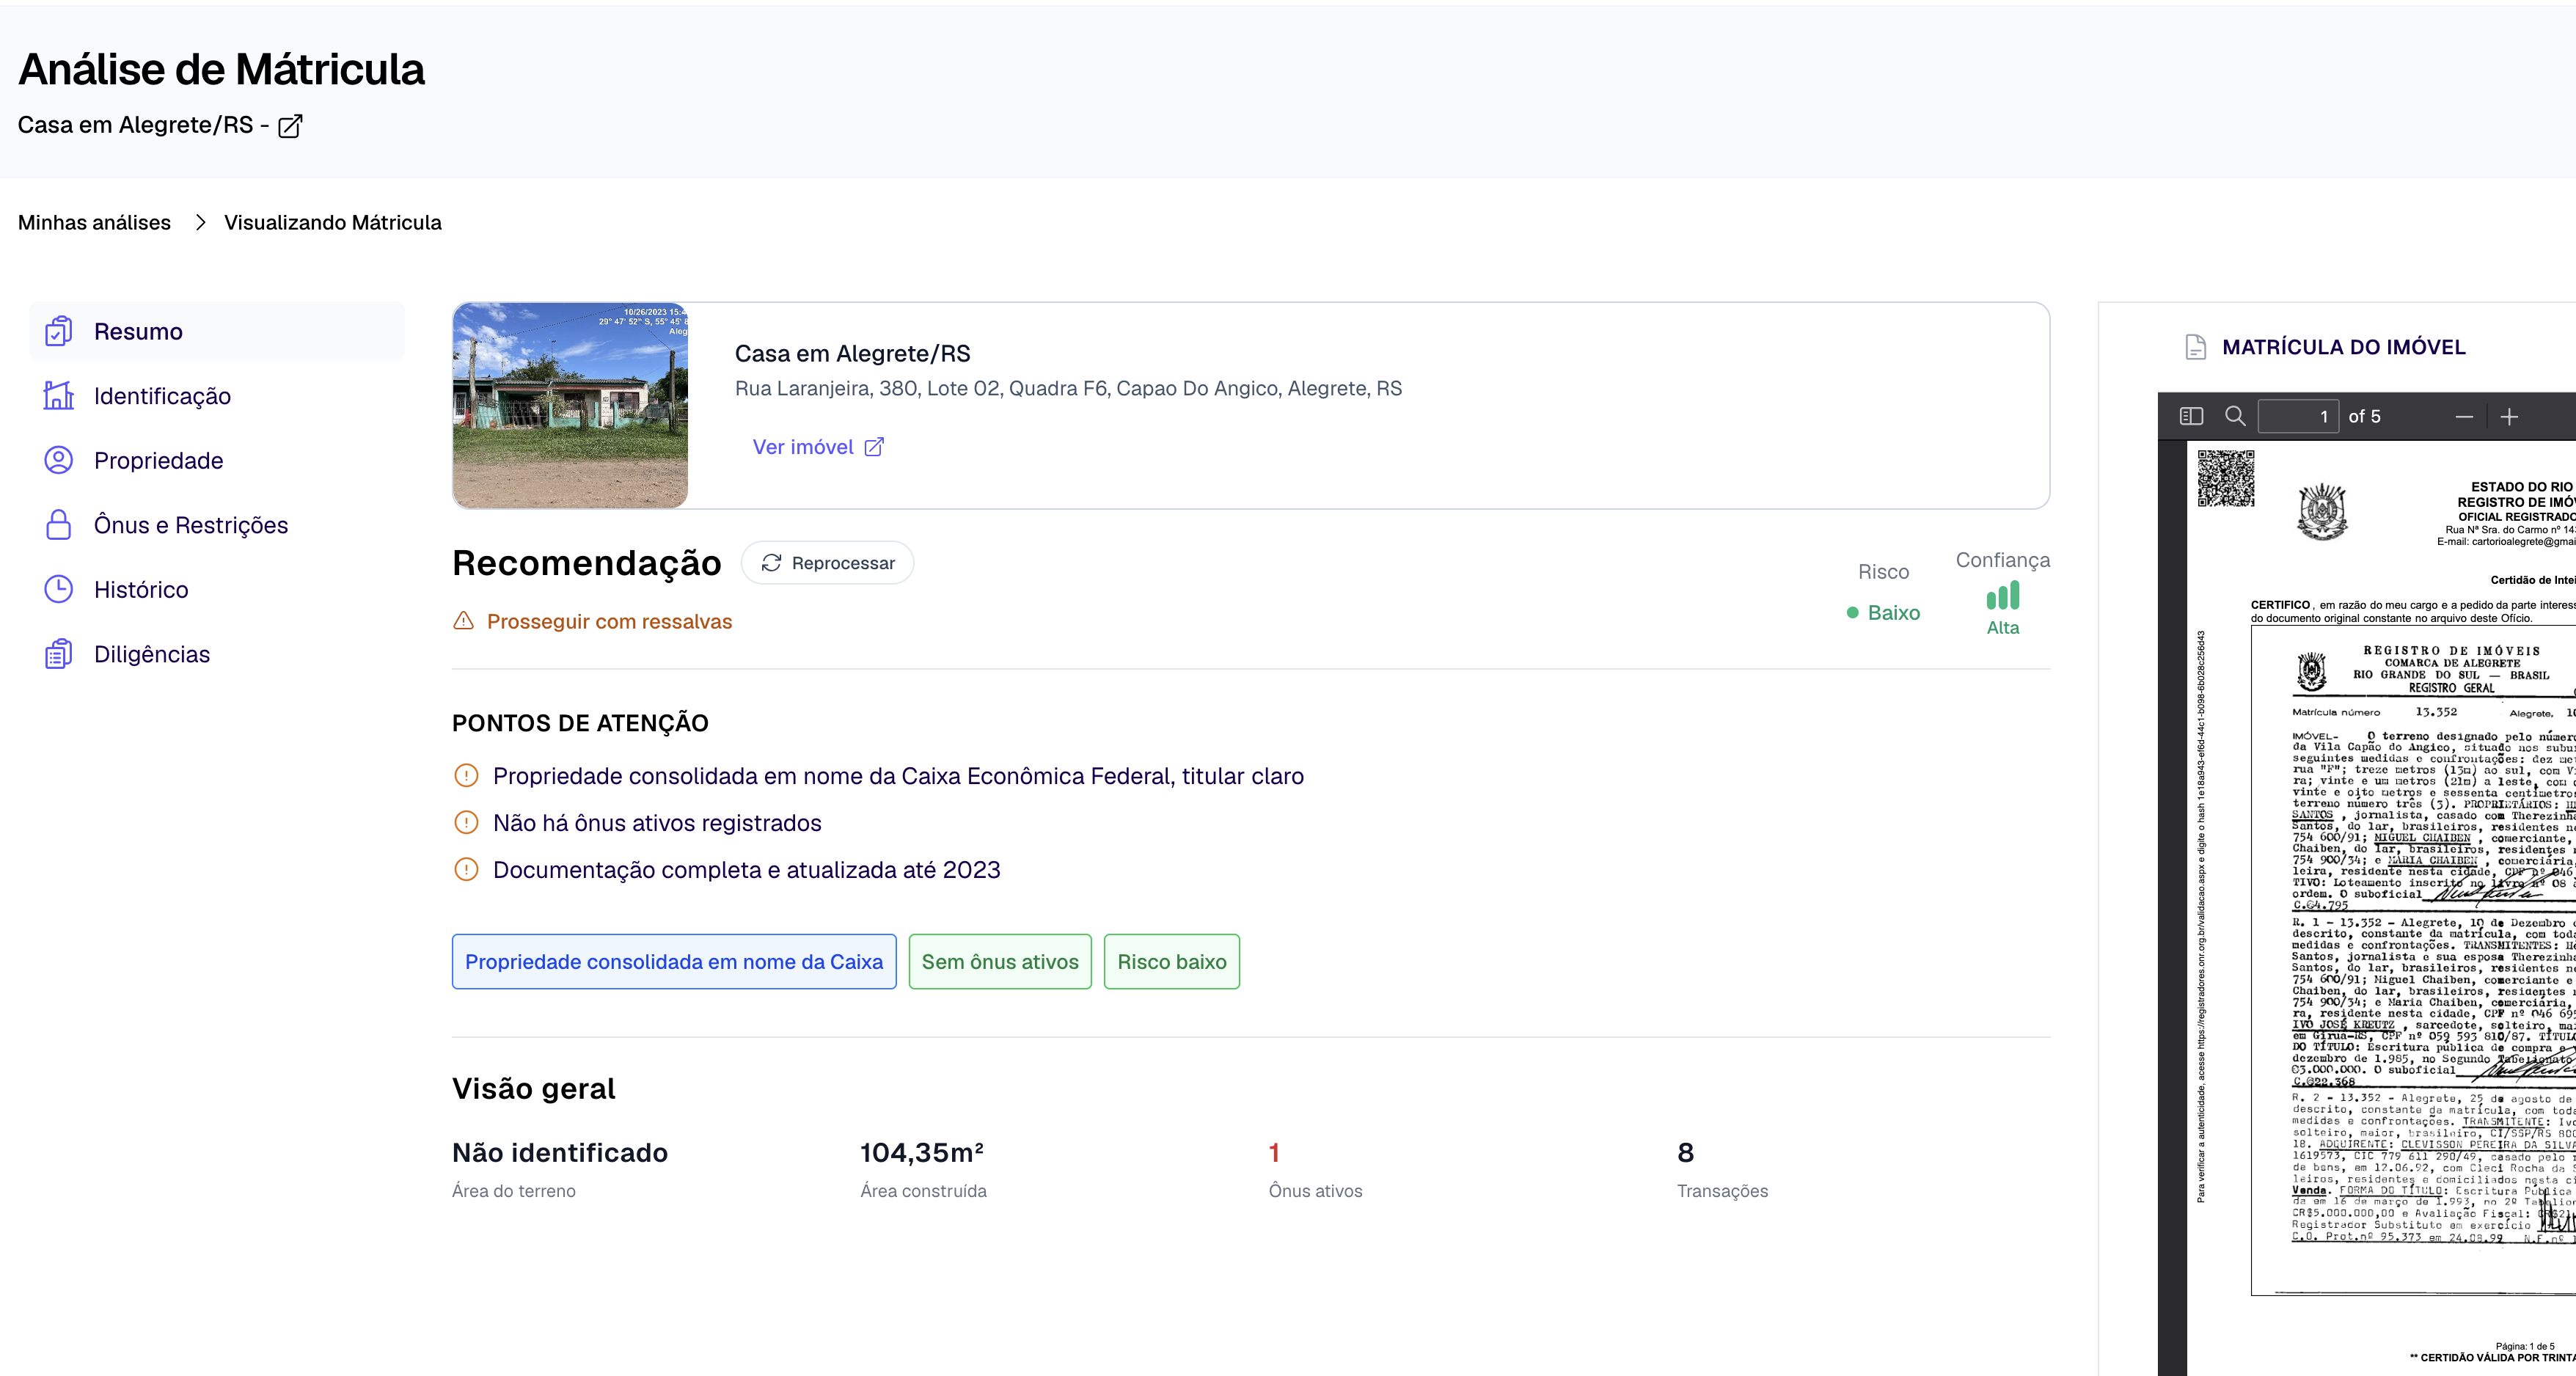Open the property photo thumbnail
The height and width of the screenshot is (1376, 2576).
pos(570,405)
